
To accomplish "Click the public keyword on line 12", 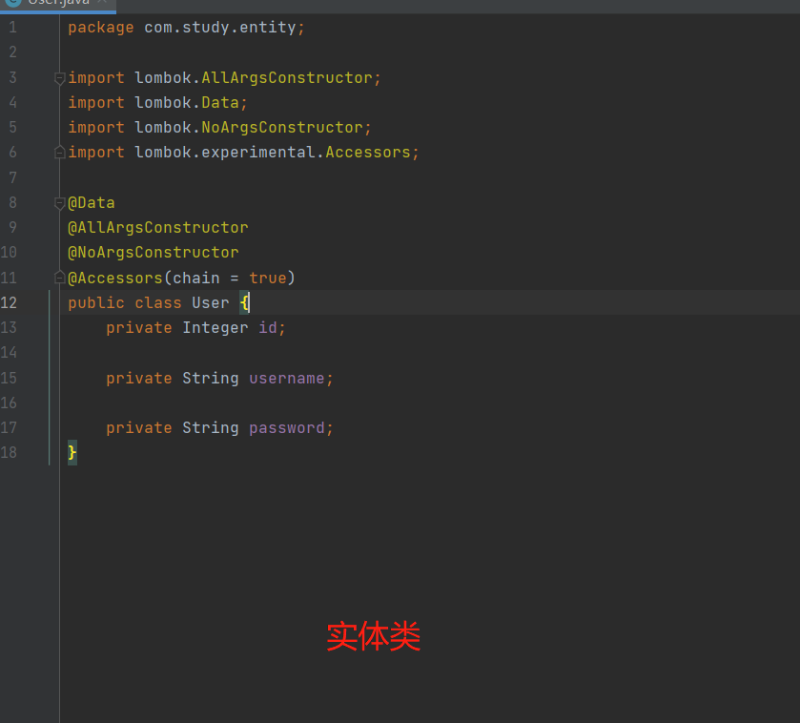I will point(96,303).
